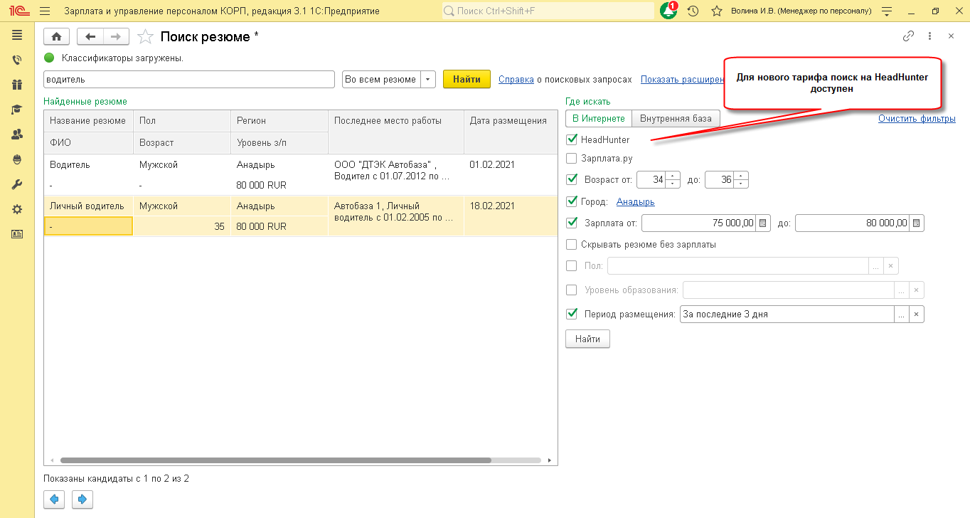Screen dimensions: 970x518
Task: Click the Home page icon button
Action: click(x=56, y=37)
